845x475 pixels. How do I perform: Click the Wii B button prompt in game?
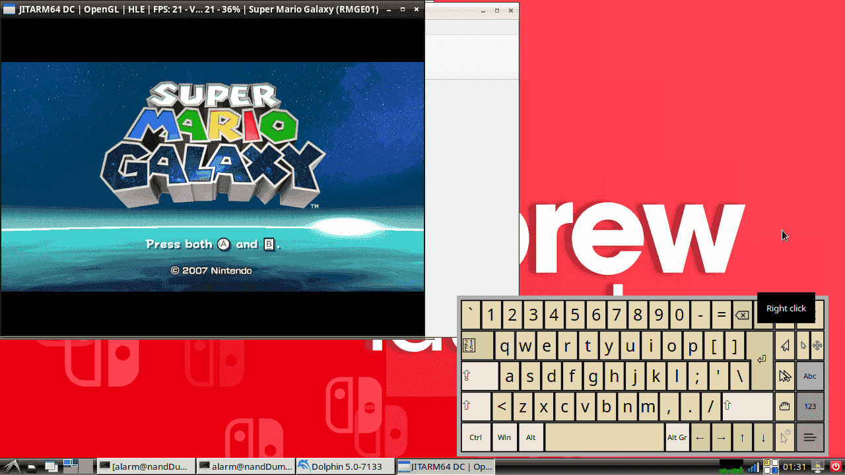pos(269,244)
